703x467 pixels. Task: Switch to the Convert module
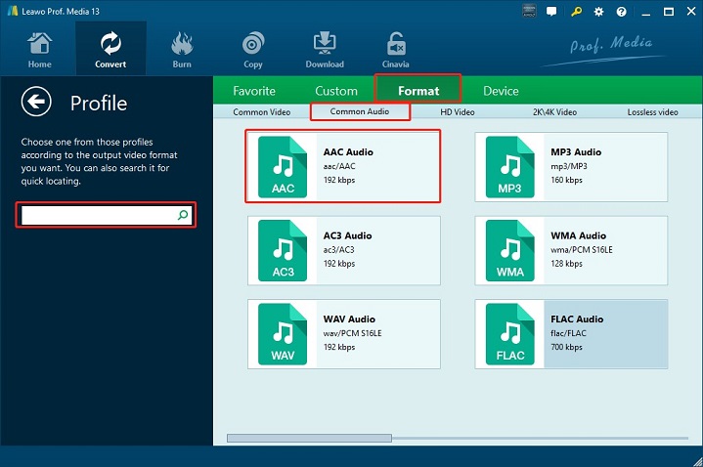(110, 49)
